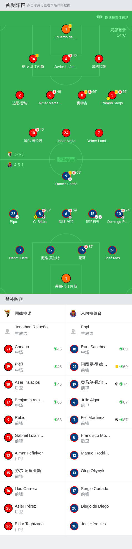Select substitute Raul Sanchis number 18
This screenshot has height=549, width=132.
tap(99, 349)
